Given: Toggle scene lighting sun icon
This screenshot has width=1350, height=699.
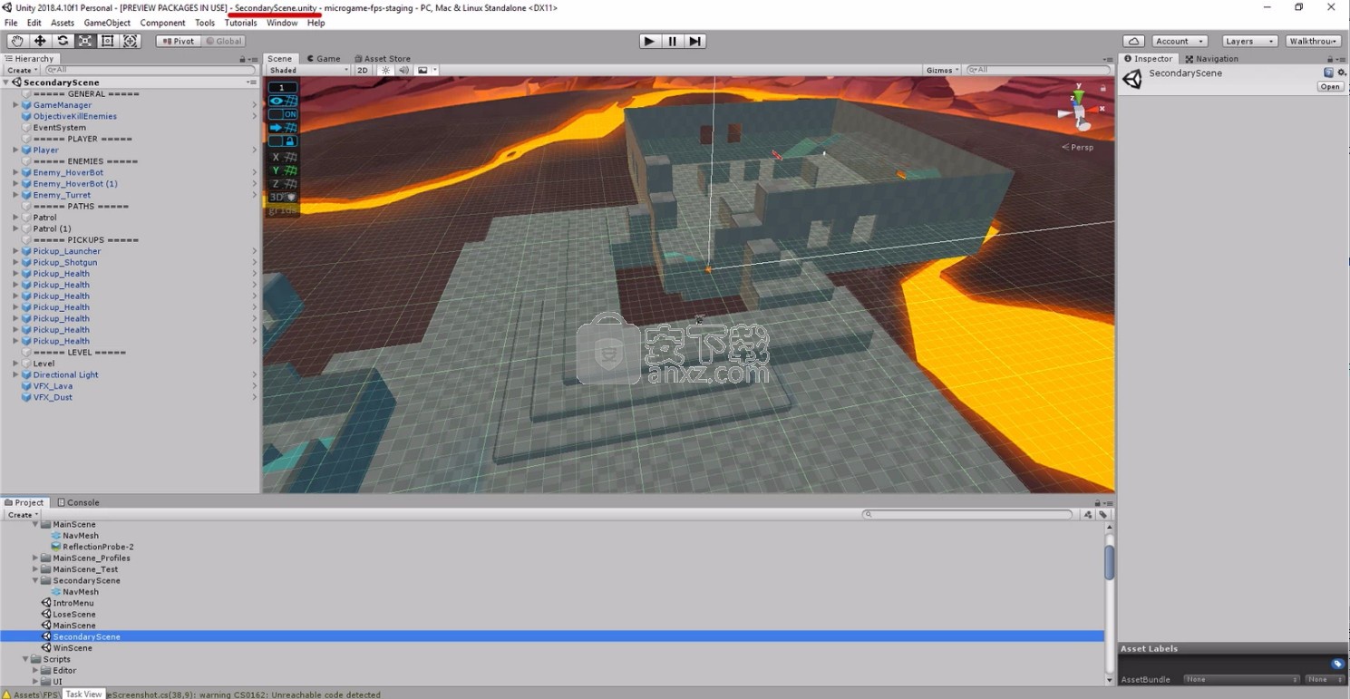Looking at the screenshot, I should click(x=385, y=70).
